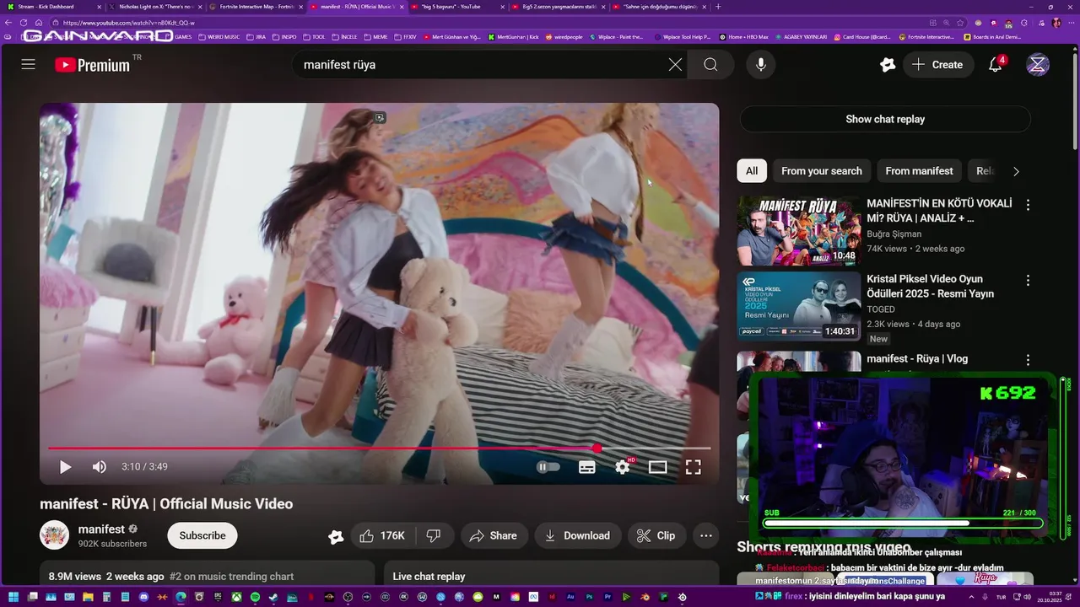The width and height of the screenshot is (1080, 607).
Task: Open the YouTube guide hamburger menu
Action: click(x=28, y=64)
